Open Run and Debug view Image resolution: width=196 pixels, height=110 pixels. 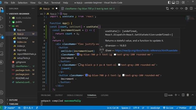point(2,18)
